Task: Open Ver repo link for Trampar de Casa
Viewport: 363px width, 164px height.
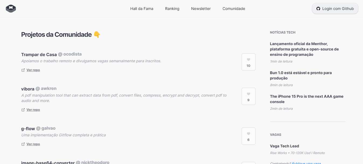Action: [33, 70]
